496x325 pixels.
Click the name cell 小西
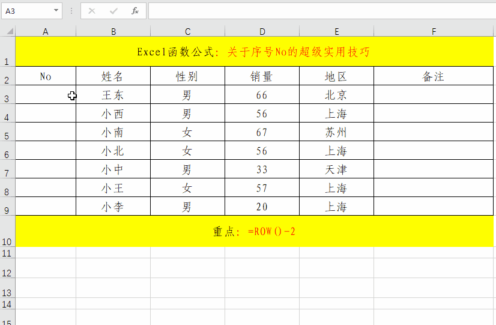(113, 114)
